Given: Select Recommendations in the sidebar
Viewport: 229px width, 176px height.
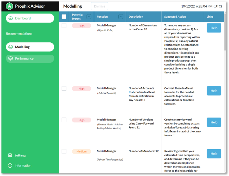Looking at the screenshot, I should coord(19,33).
